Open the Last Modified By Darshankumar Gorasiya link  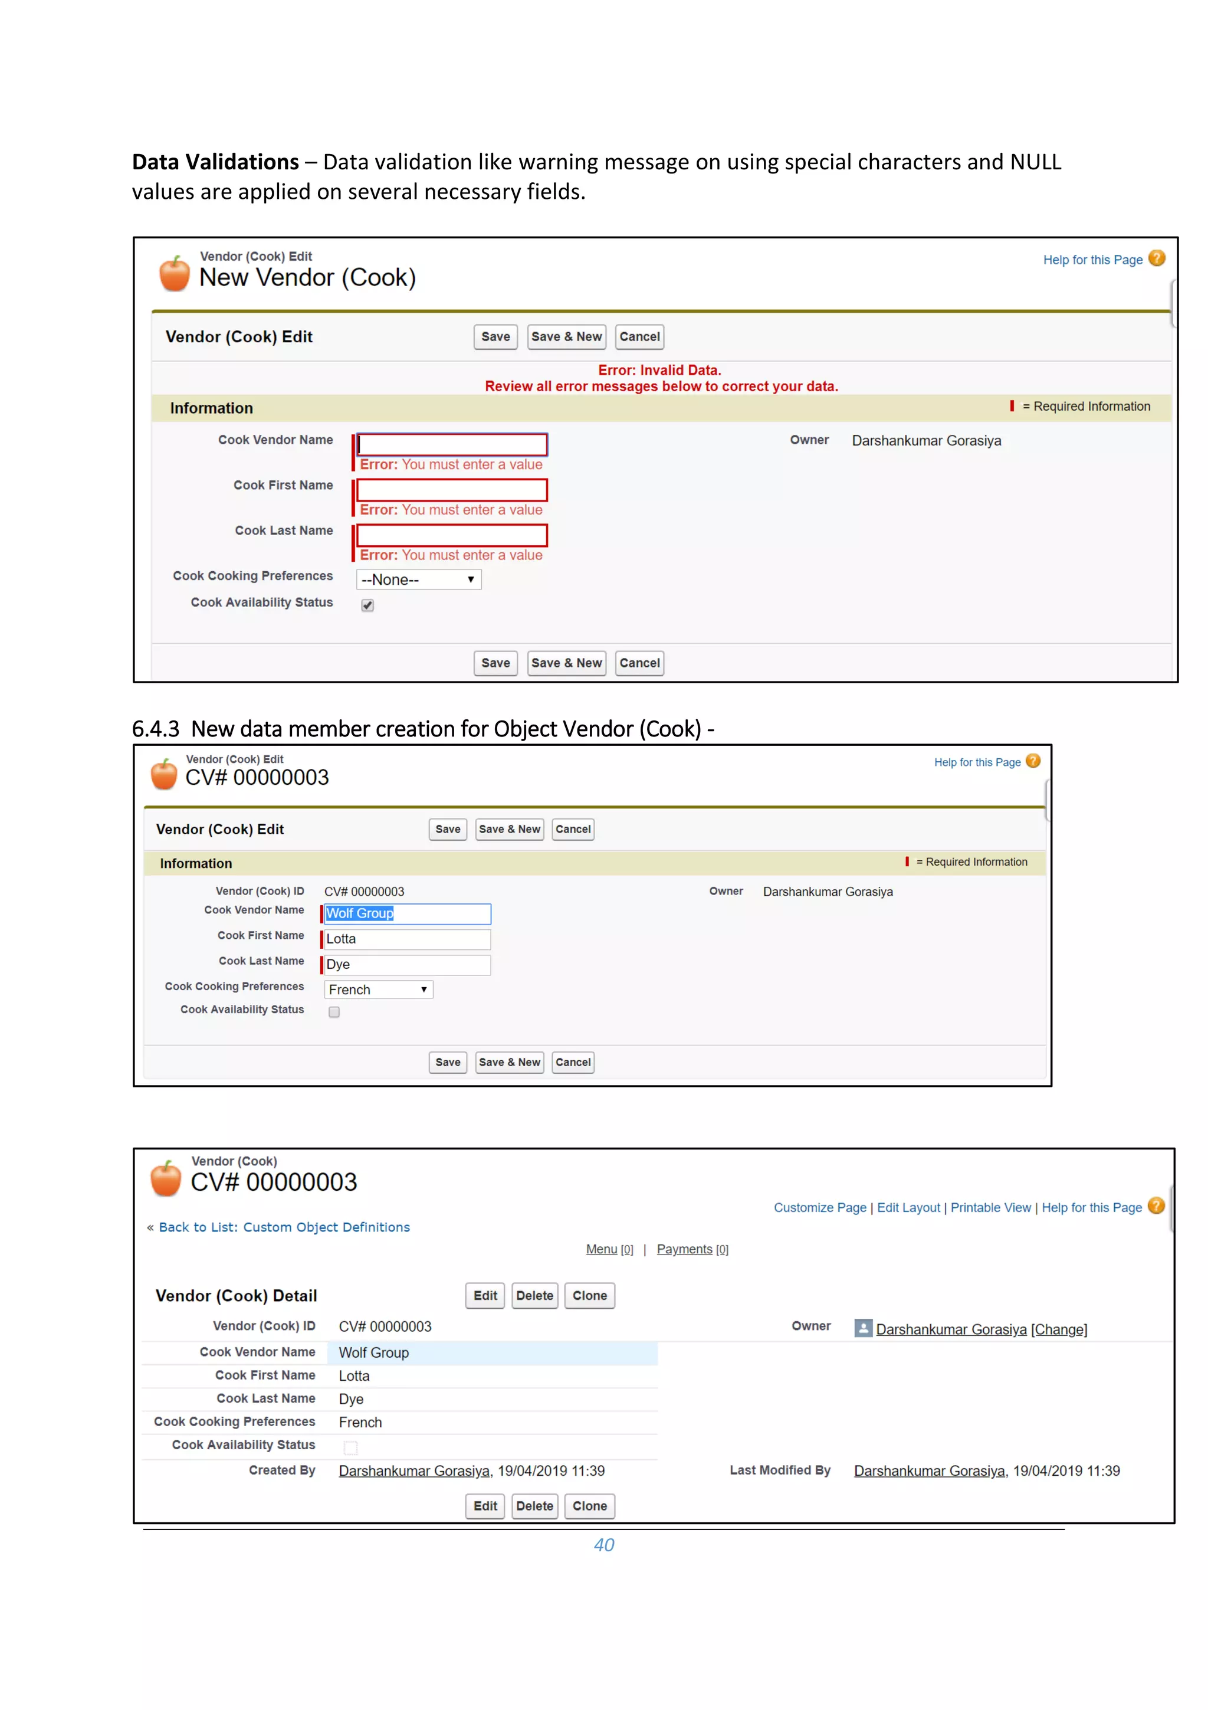point(930,1471)
